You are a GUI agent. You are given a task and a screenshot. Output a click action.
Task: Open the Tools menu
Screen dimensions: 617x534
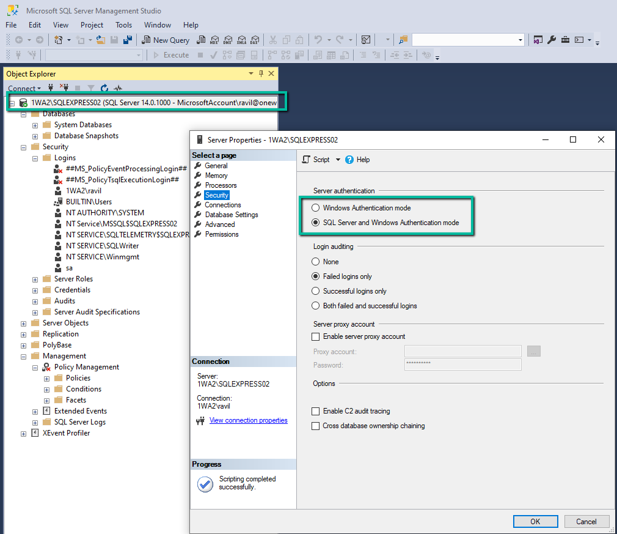point(123,25)
